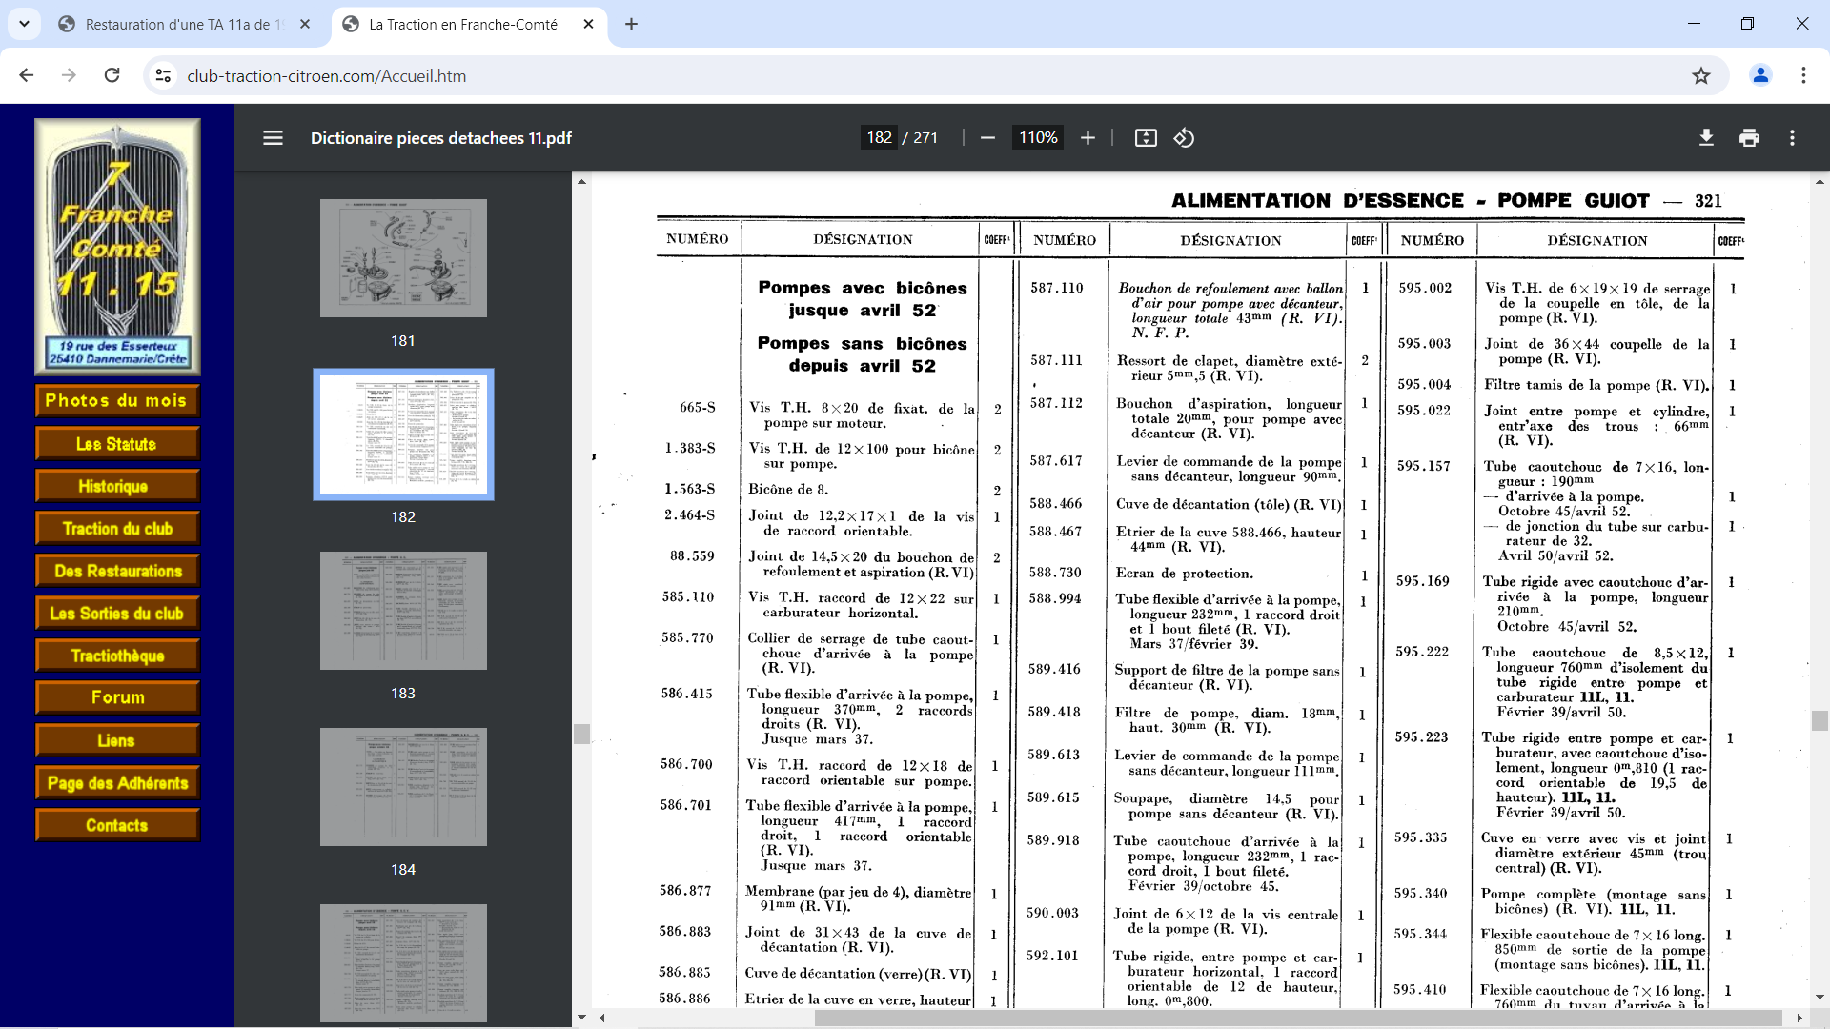Image resolution: width=1830 pixels, height=1029 pixels.
Task: Bookmark this page with star icon
Action: (x=1701, y=75)
